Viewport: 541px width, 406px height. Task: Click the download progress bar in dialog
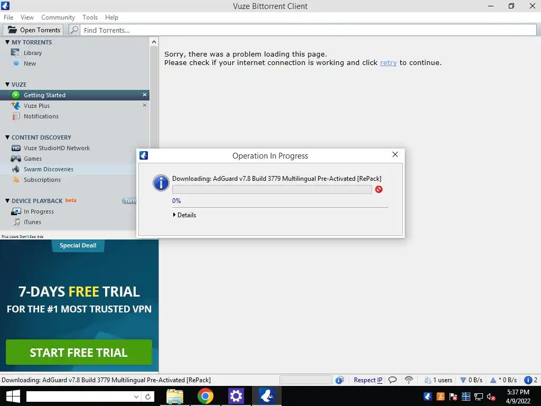pyautogui.click(x=272, y=189)
